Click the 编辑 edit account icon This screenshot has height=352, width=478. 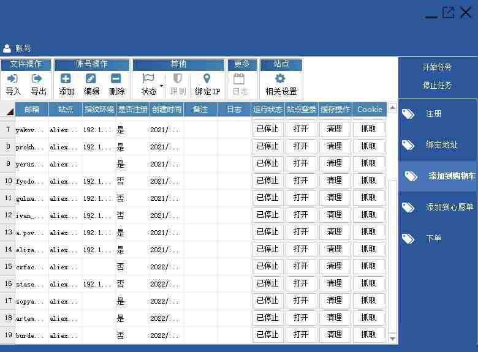coord(91,78)
